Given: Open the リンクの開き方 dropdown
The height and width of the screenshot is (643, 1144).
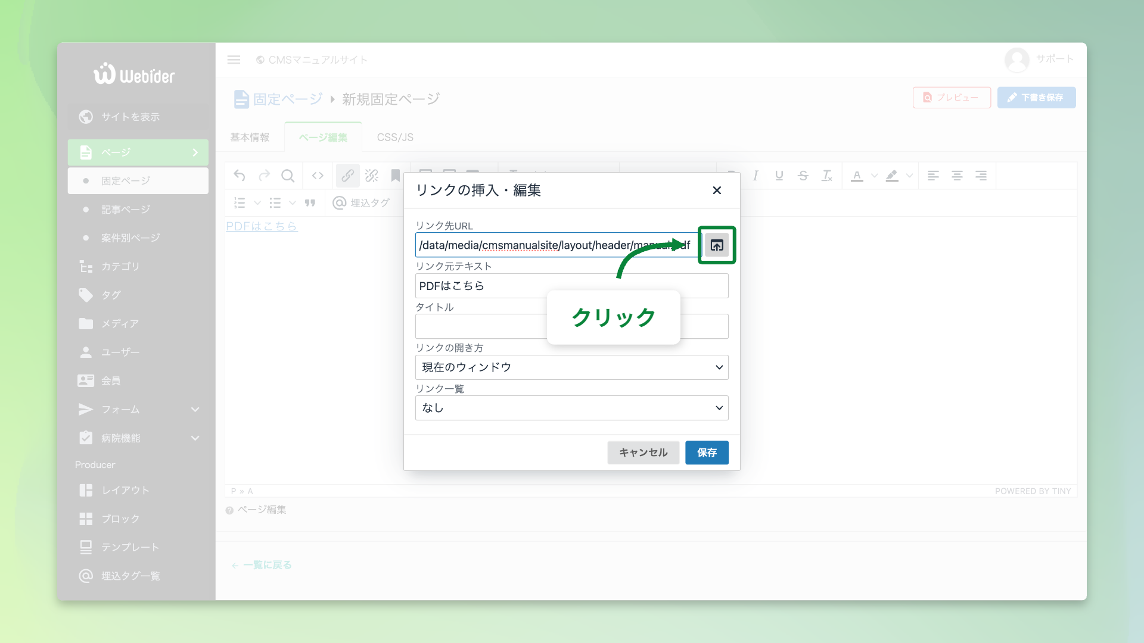Looking at the screenshot, I should click(571, 367).
